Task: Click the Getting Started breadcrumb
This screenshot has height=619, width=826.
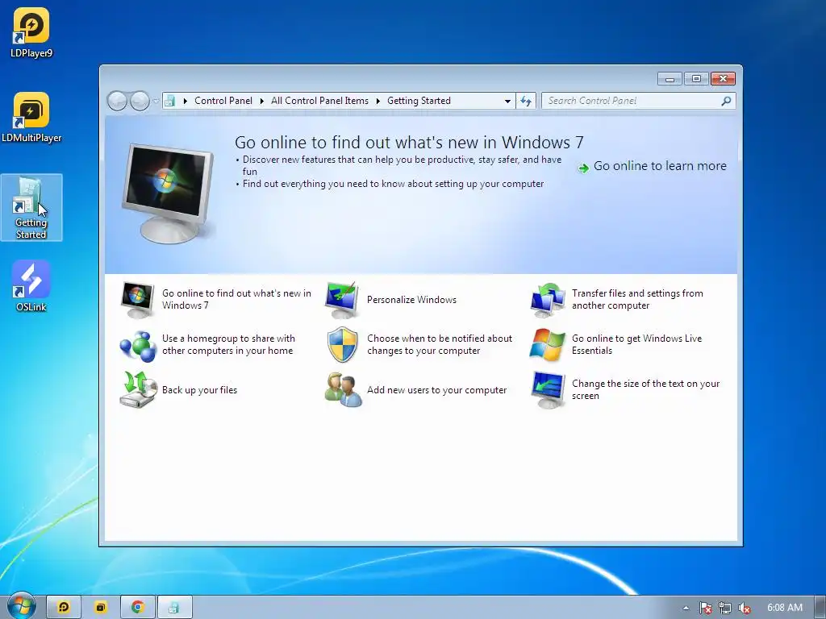Action: coord(419,101)
